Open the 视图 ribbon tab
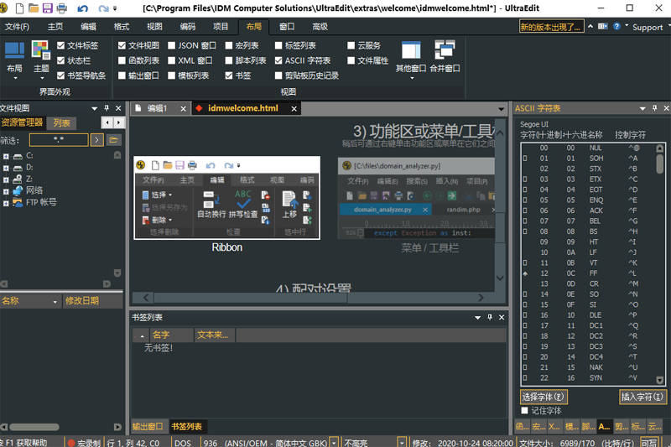Viewport: 671px width, 447px height. coord(154,26)
